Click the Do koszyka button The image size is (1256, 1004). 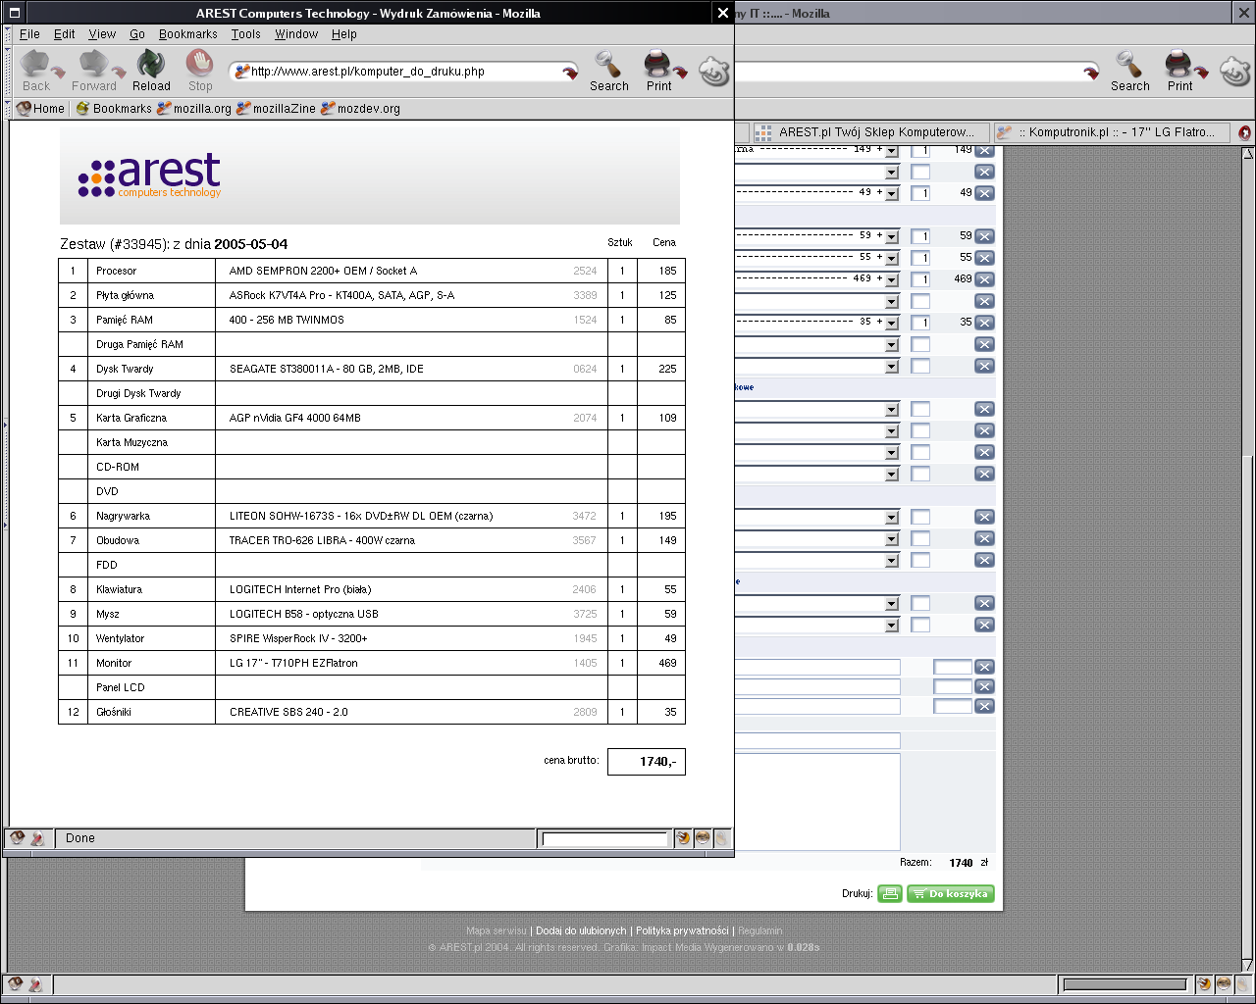(950, 893)
